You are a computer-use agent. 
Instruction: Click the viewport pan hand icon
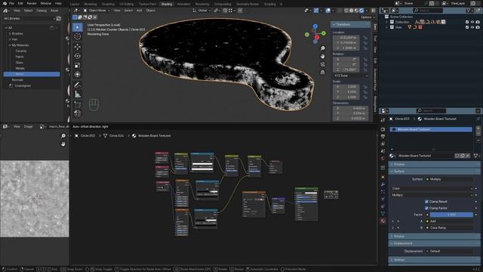click(322, 56)
